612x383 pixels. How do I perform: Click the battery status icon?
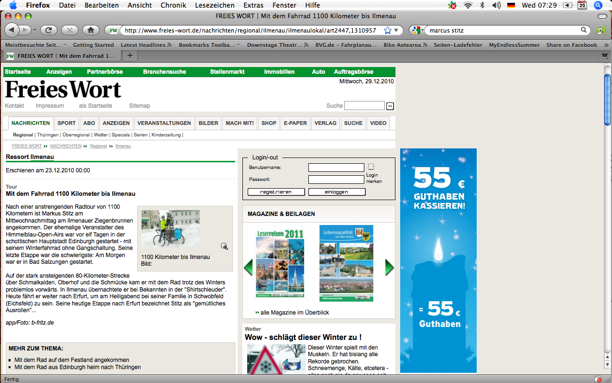click(568, 5)
